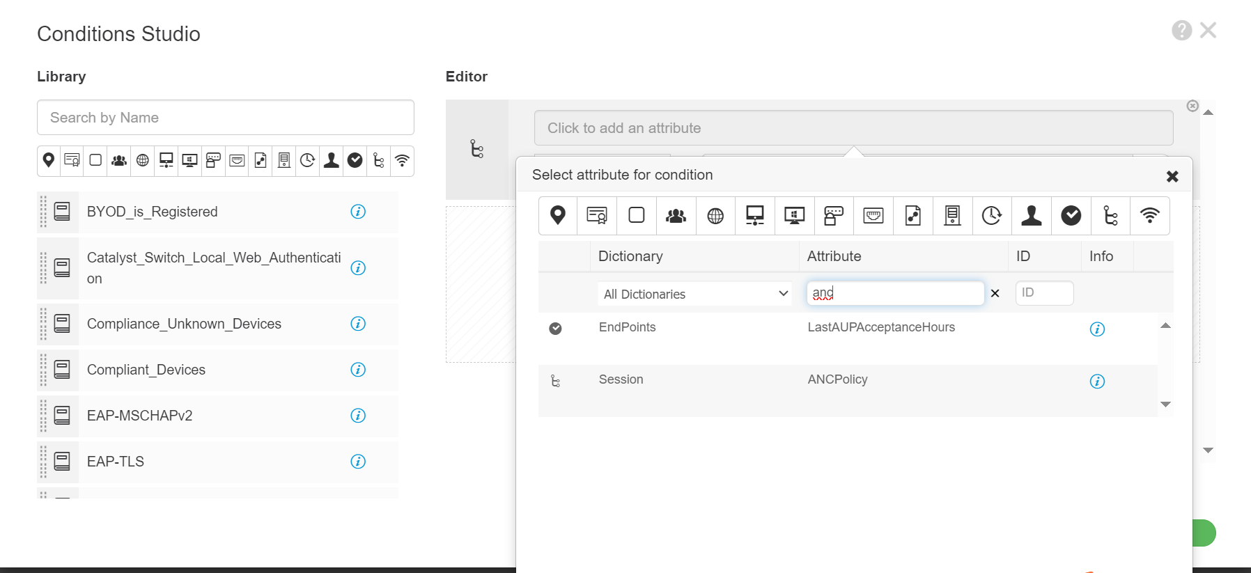This screenshot has height=573, width=1251.
Task: Choose the Ethernet port icon in attribute selector
Action: point(873,216)
